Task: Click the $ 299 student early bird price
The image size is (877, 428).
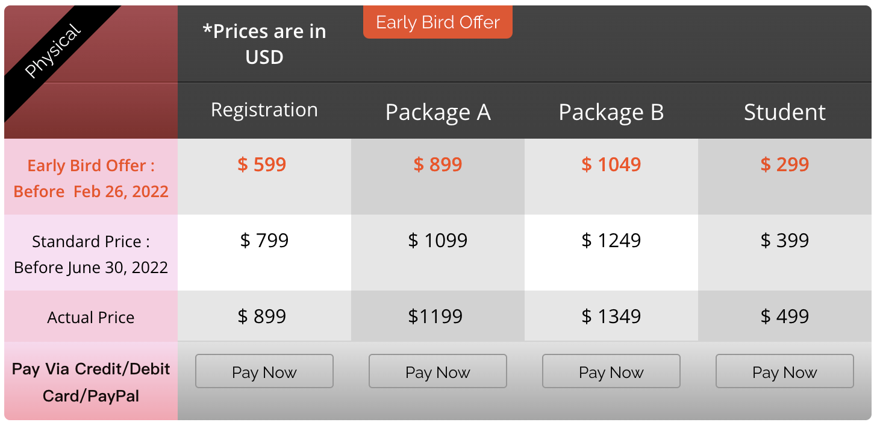Action: pos(784,165)
